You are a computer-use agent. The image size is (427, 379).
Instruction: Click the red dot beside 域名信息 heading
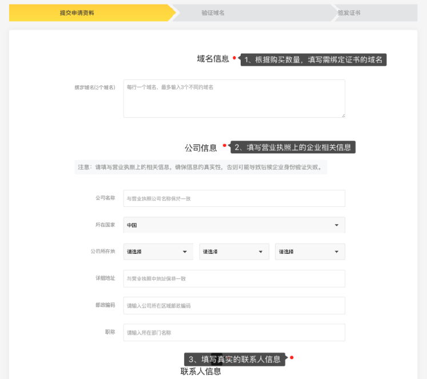click(x=234, y=58)
